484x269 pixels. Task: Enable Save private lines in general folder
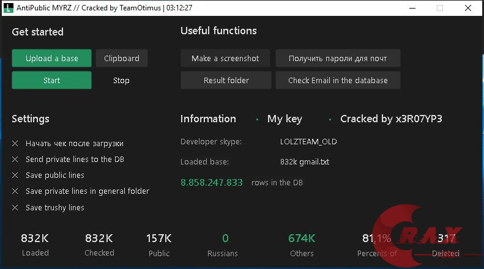point(15,191)
